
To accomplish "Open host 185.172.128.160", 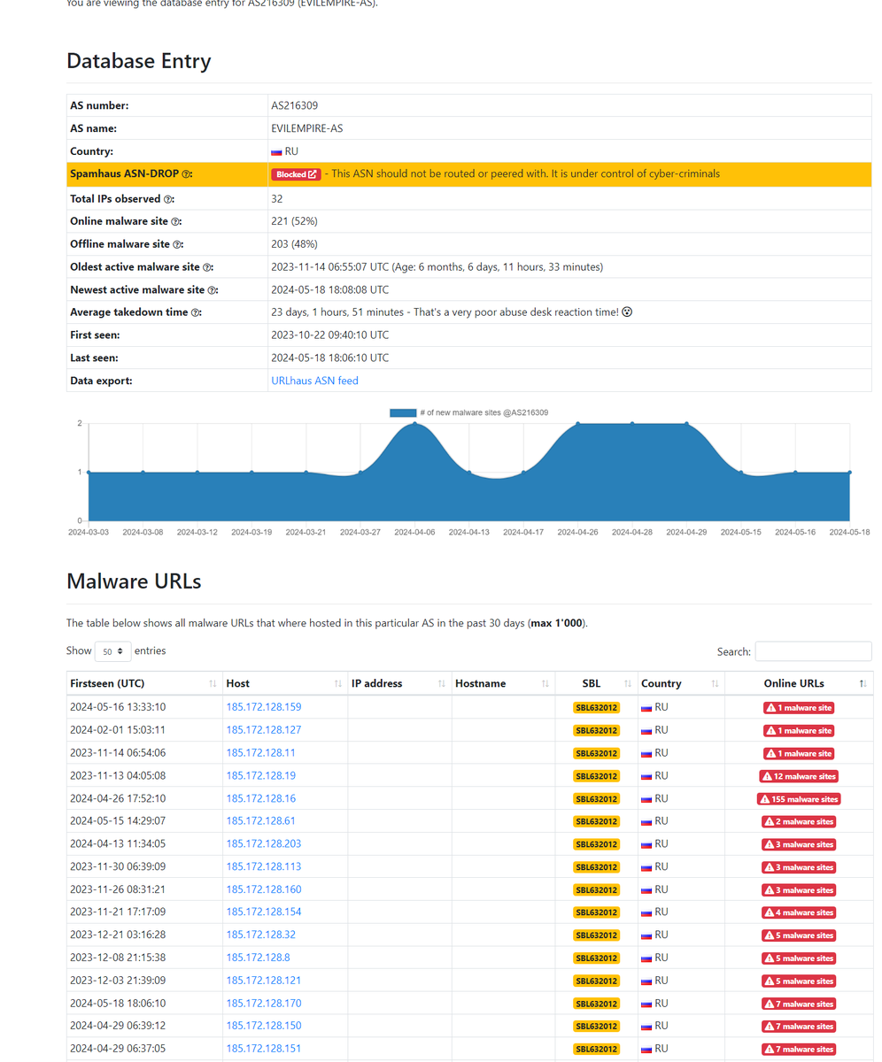I will pyautogui.click(x=264, y=889).
